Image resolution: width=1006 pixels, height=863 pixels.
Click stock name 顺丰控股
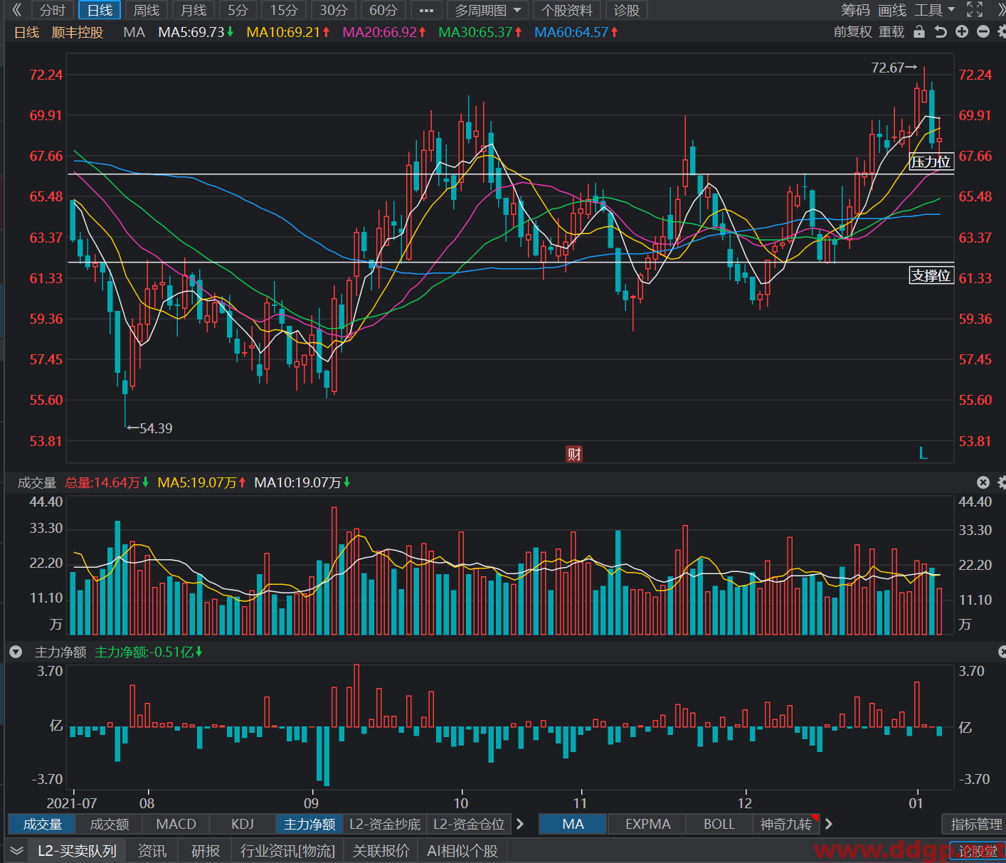pos(78,32)
